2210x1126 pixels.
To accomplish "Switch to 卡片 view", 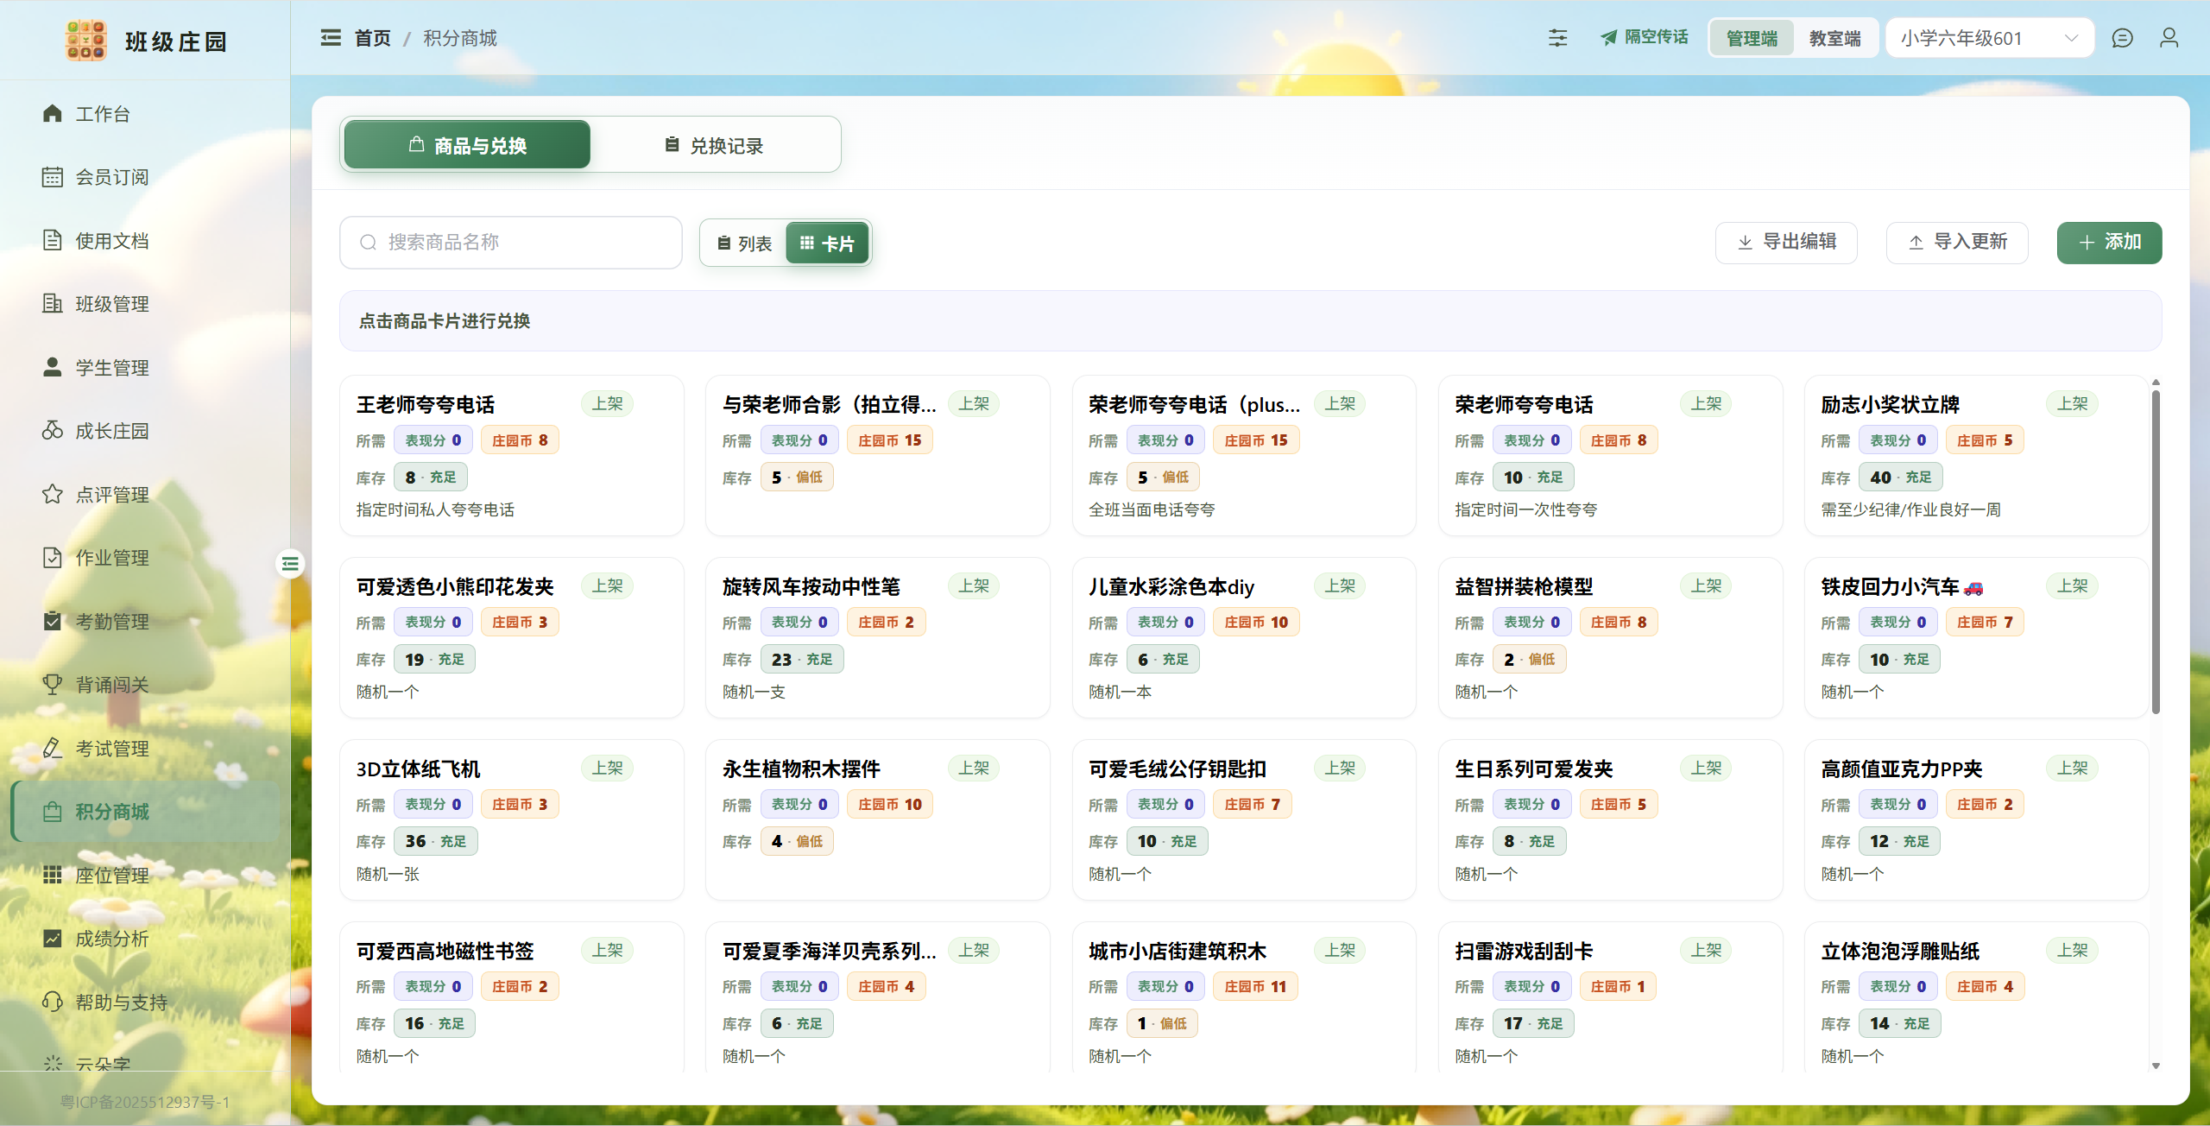I will [827, 244].
